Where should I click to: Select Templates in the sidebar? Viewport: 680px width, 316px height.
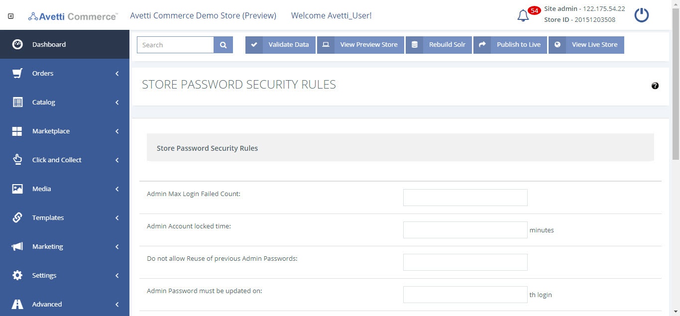click(65, 217)
